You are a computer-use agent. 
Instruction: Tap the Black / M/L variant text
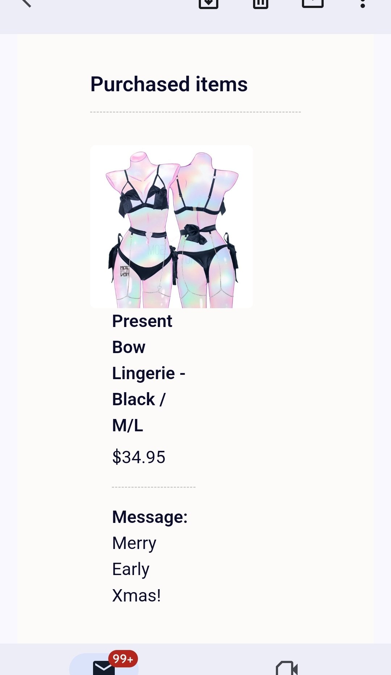(139, 412)
